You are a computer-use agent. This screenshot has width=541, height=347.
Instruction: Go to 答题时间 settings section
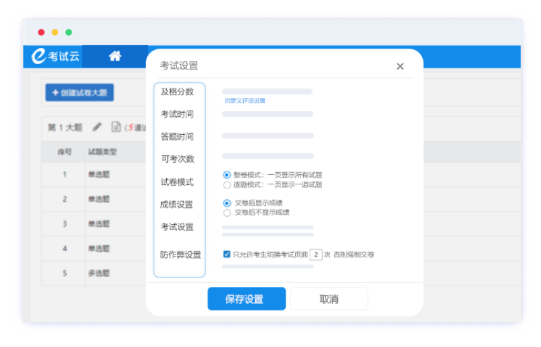pos(177,137)
